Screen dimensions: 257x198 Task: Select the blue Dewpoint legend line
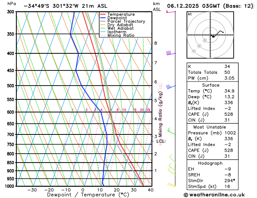pos(103,18)
